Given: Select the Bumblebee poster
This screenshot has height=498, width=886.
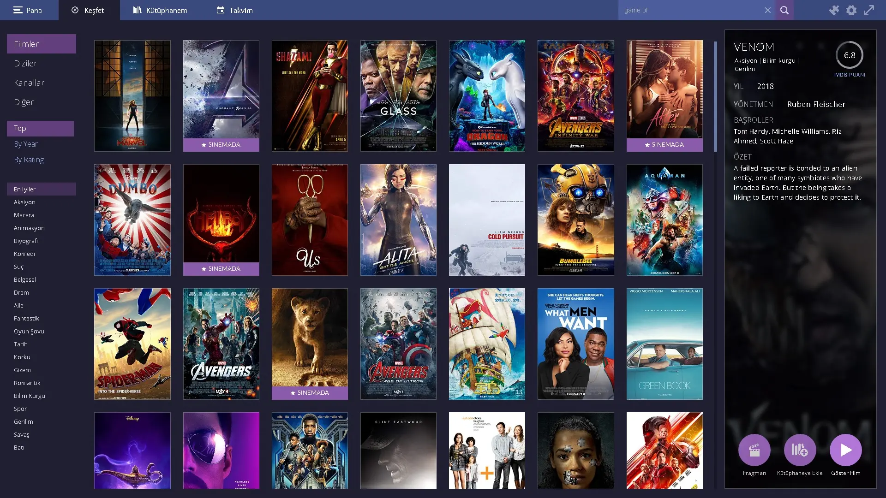Looking at the screenshot, I should (576, 220).
